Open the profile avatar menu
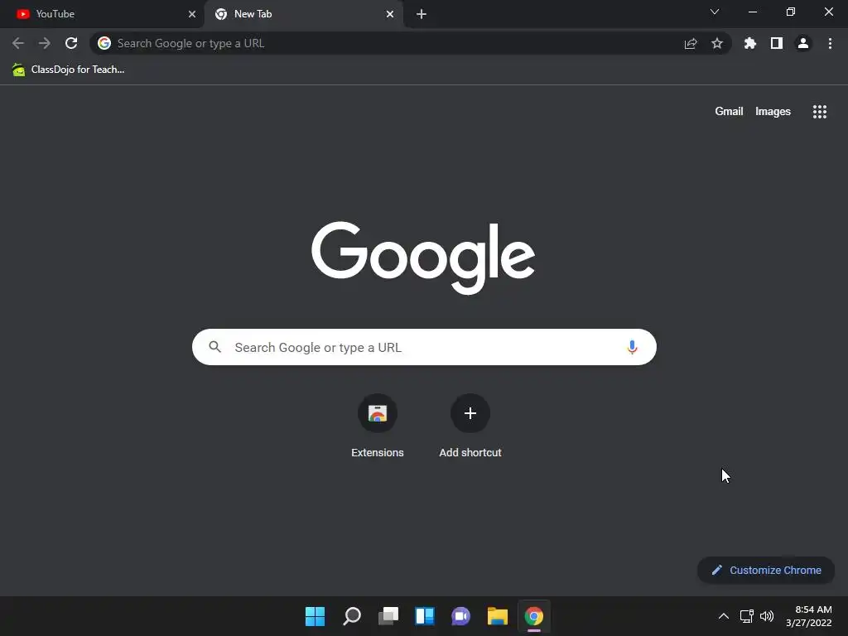The height and width of the screenshot is (636, 848). [x=803, y=43]
